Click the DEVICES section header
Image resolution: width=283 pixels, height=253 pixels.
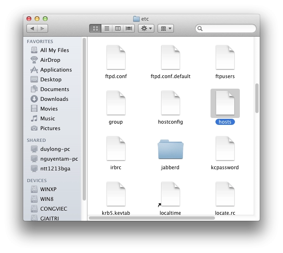click(x=37, y=181)
